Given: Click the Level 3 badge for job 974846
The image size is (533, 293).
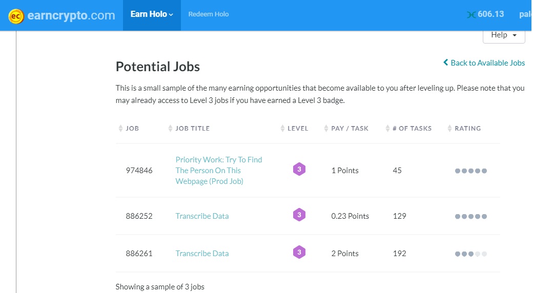Looking at the screenshot, I should pyautogui.click(x=299, y=170).
